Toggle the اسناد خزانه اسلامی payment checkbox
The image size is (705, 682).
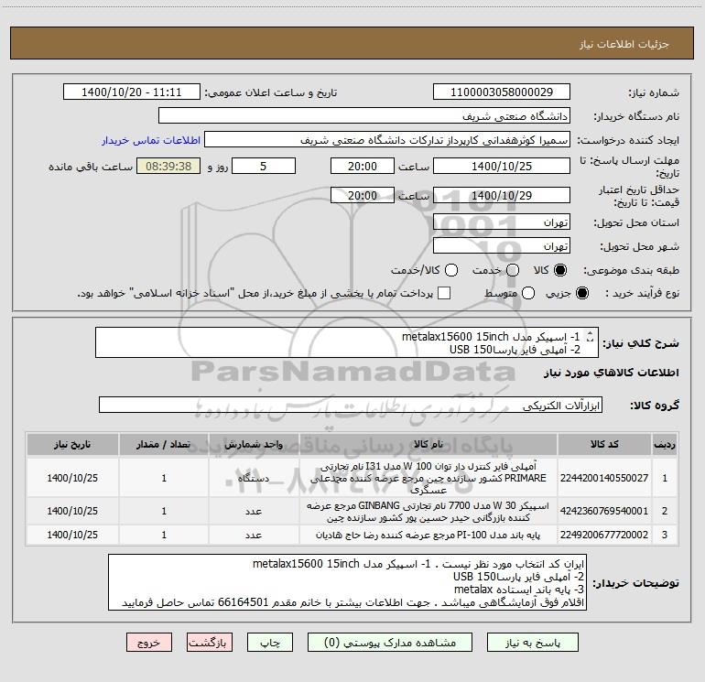pos(444,293)
